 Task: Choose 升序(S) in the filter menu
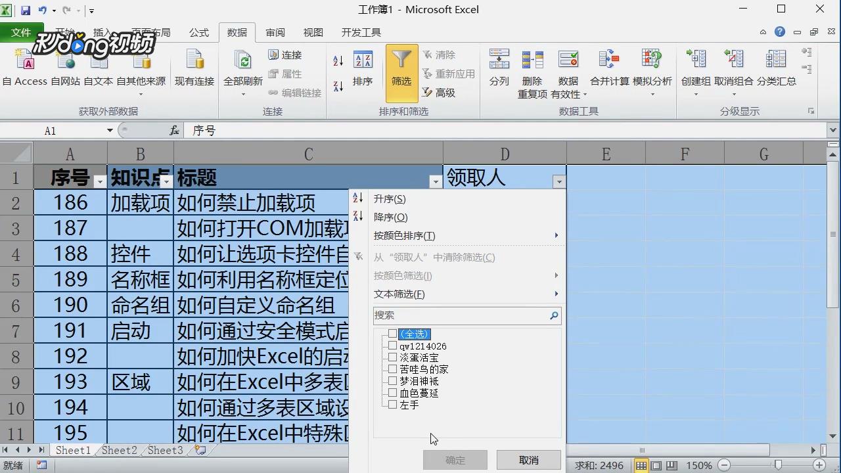click(390, 198)
